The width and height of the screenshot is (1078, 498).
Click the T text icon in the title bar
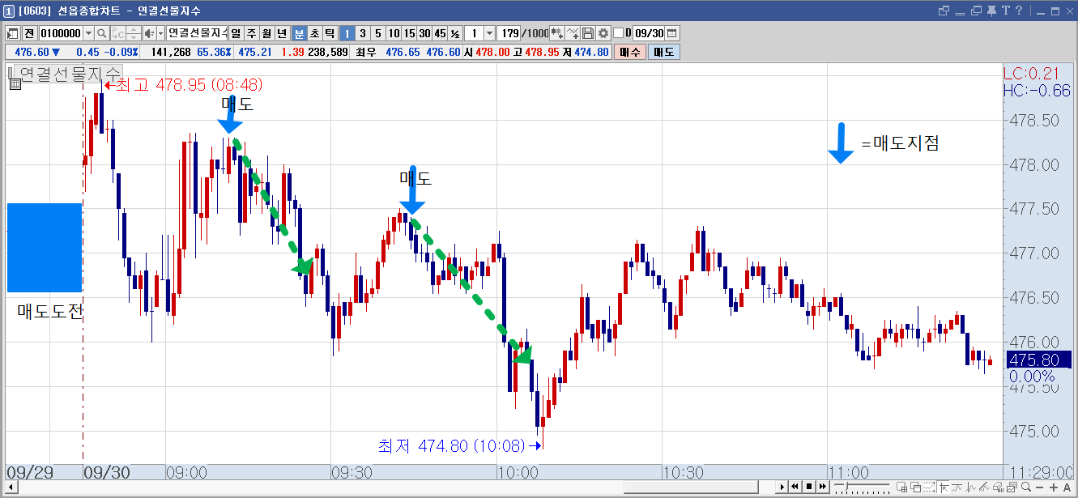pos(1006,11)
